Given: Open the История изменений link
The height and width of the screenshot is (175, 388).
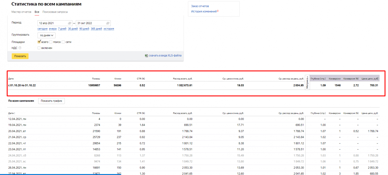Looking at the screenshot, I should click(x=204, y=11).
